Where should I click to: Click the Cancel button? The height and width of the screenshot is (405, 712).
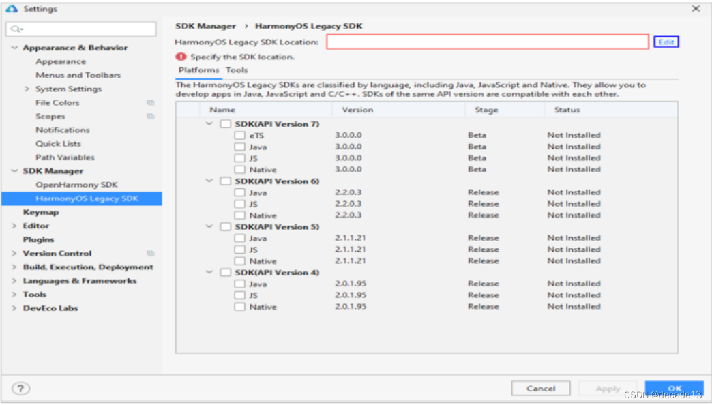(540, 389)
